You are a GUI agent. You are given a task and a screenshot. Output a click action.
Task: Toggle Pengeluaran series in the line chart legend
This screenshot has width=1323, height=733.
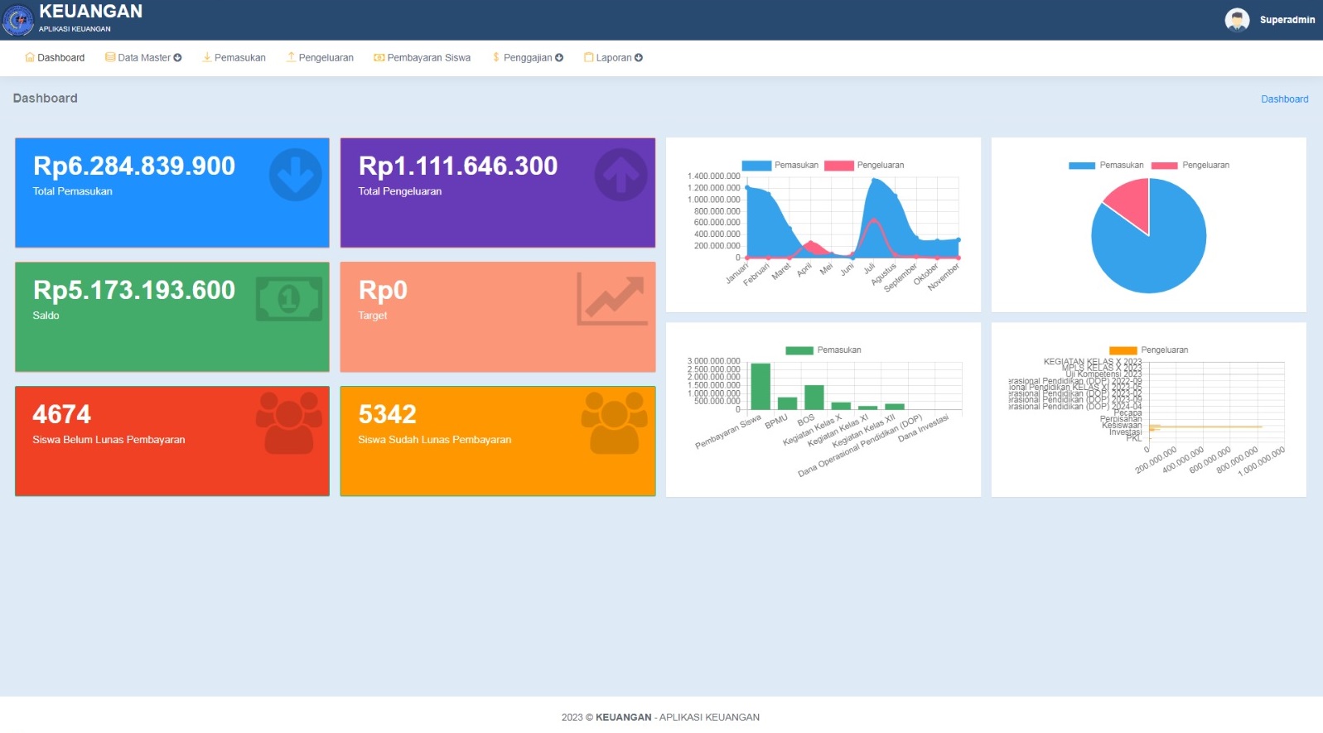pos(863,166)
